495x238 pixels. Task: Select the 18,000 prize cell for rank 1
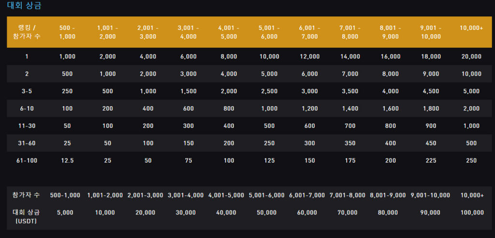(x=431, y=56)
